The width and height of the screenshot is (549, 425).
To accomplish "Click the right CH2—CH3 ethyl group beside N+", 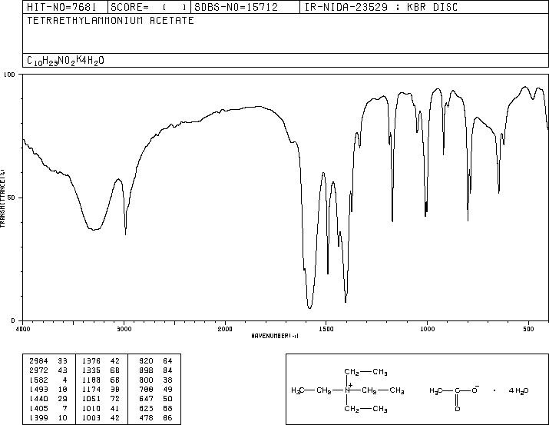I will (382, 390).
